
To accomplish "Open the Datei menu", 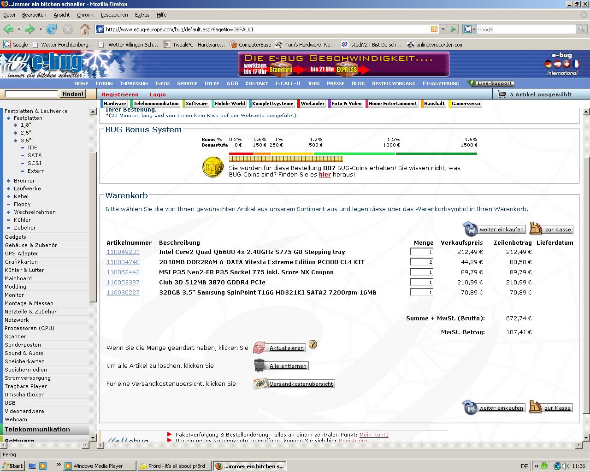I will 9,15.
